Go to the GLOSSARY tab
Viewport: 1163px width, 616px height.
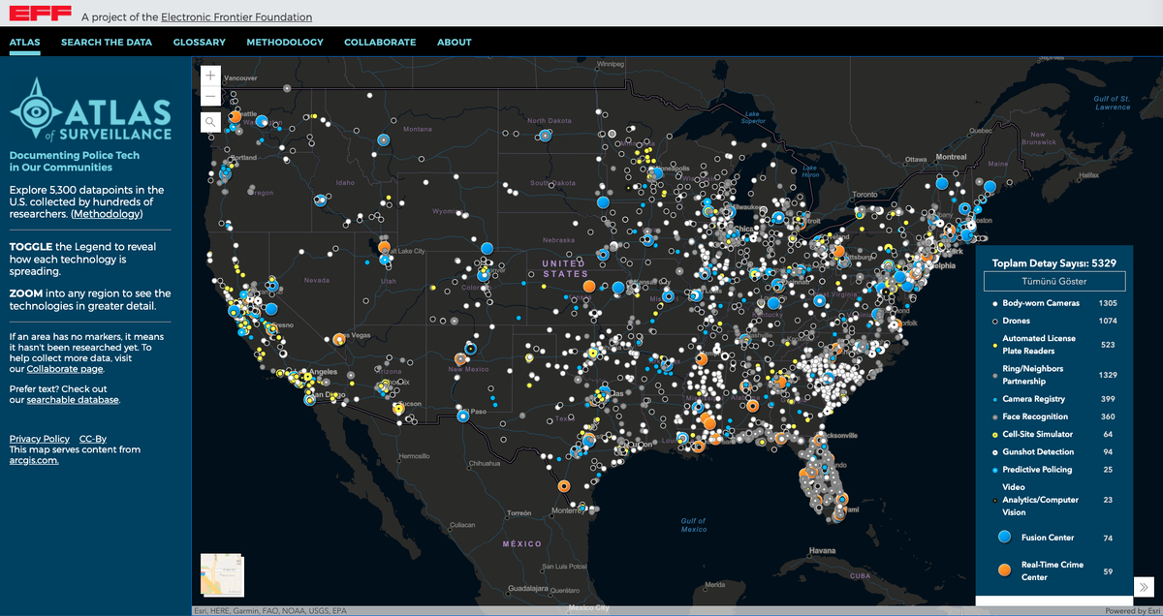click(200, 42)
